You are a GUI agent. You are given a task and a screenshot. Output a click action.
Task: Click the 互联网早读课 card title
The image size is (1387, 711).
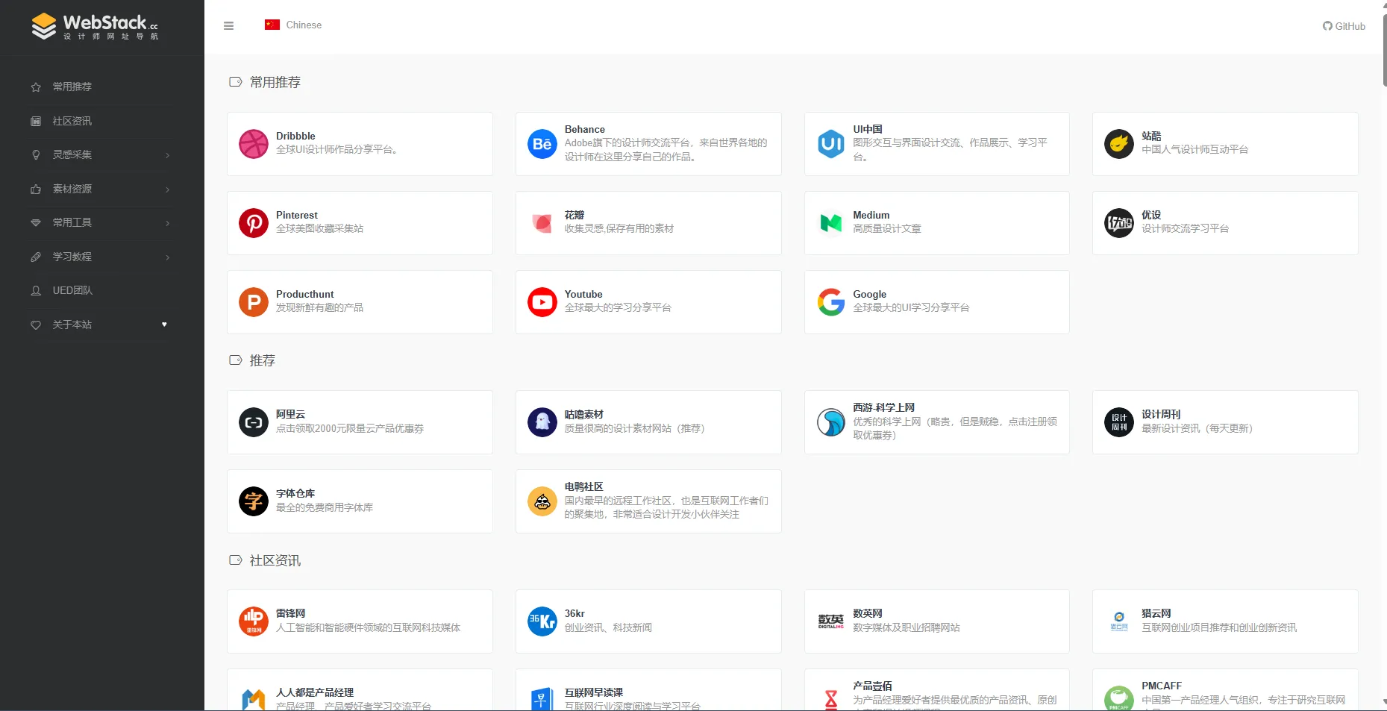tap(594, 692)
